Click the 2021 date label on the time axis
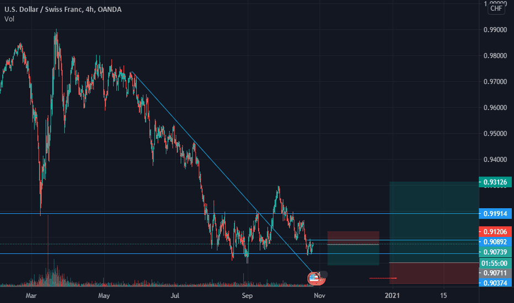 coord(392,295)
